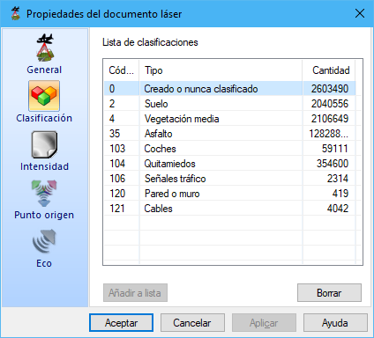Click the Cancelar button
Viewport: 374px width, 338px height.
(x=192, y=323)
